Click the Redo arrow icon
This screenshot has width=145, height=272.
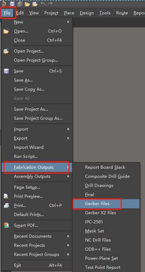tap(50, 4)
